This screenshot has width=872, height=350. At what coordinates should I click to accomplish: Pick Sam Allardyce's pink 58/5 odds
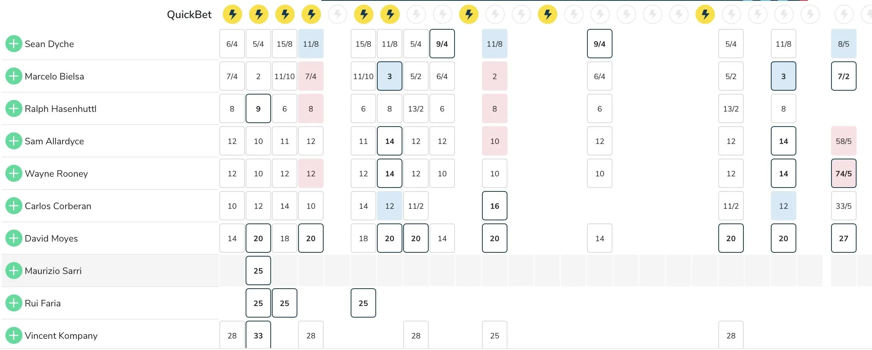coord(843,141)
